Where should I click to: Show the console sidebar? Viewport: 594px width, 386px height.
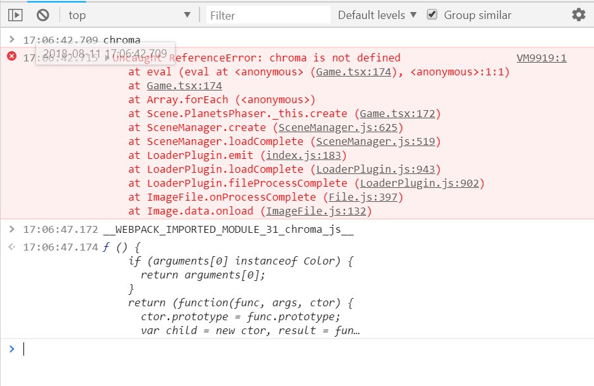14,14
